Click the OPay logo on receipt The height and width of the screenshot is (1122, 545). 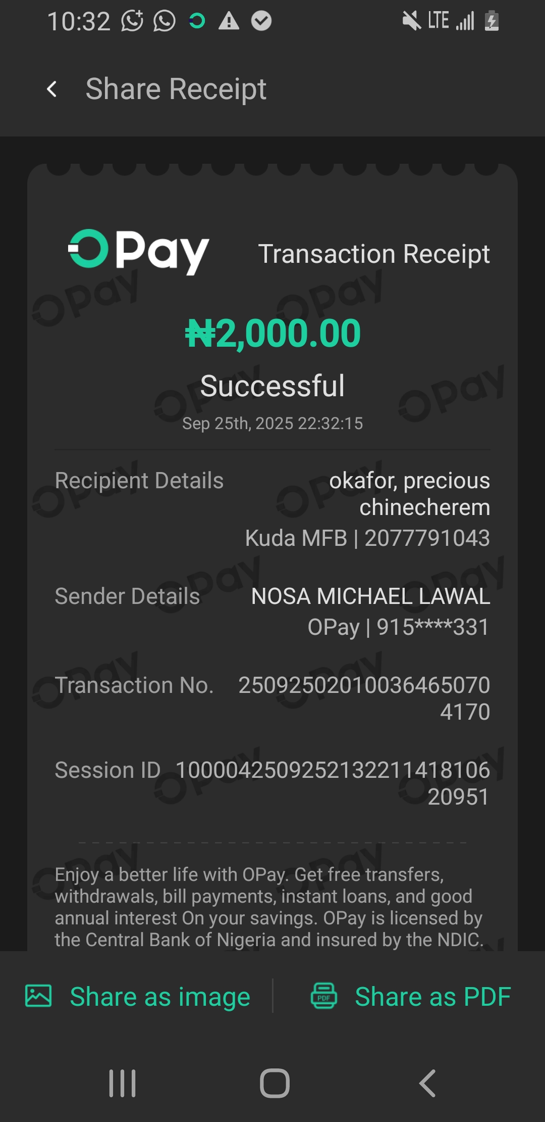(139, 251)
